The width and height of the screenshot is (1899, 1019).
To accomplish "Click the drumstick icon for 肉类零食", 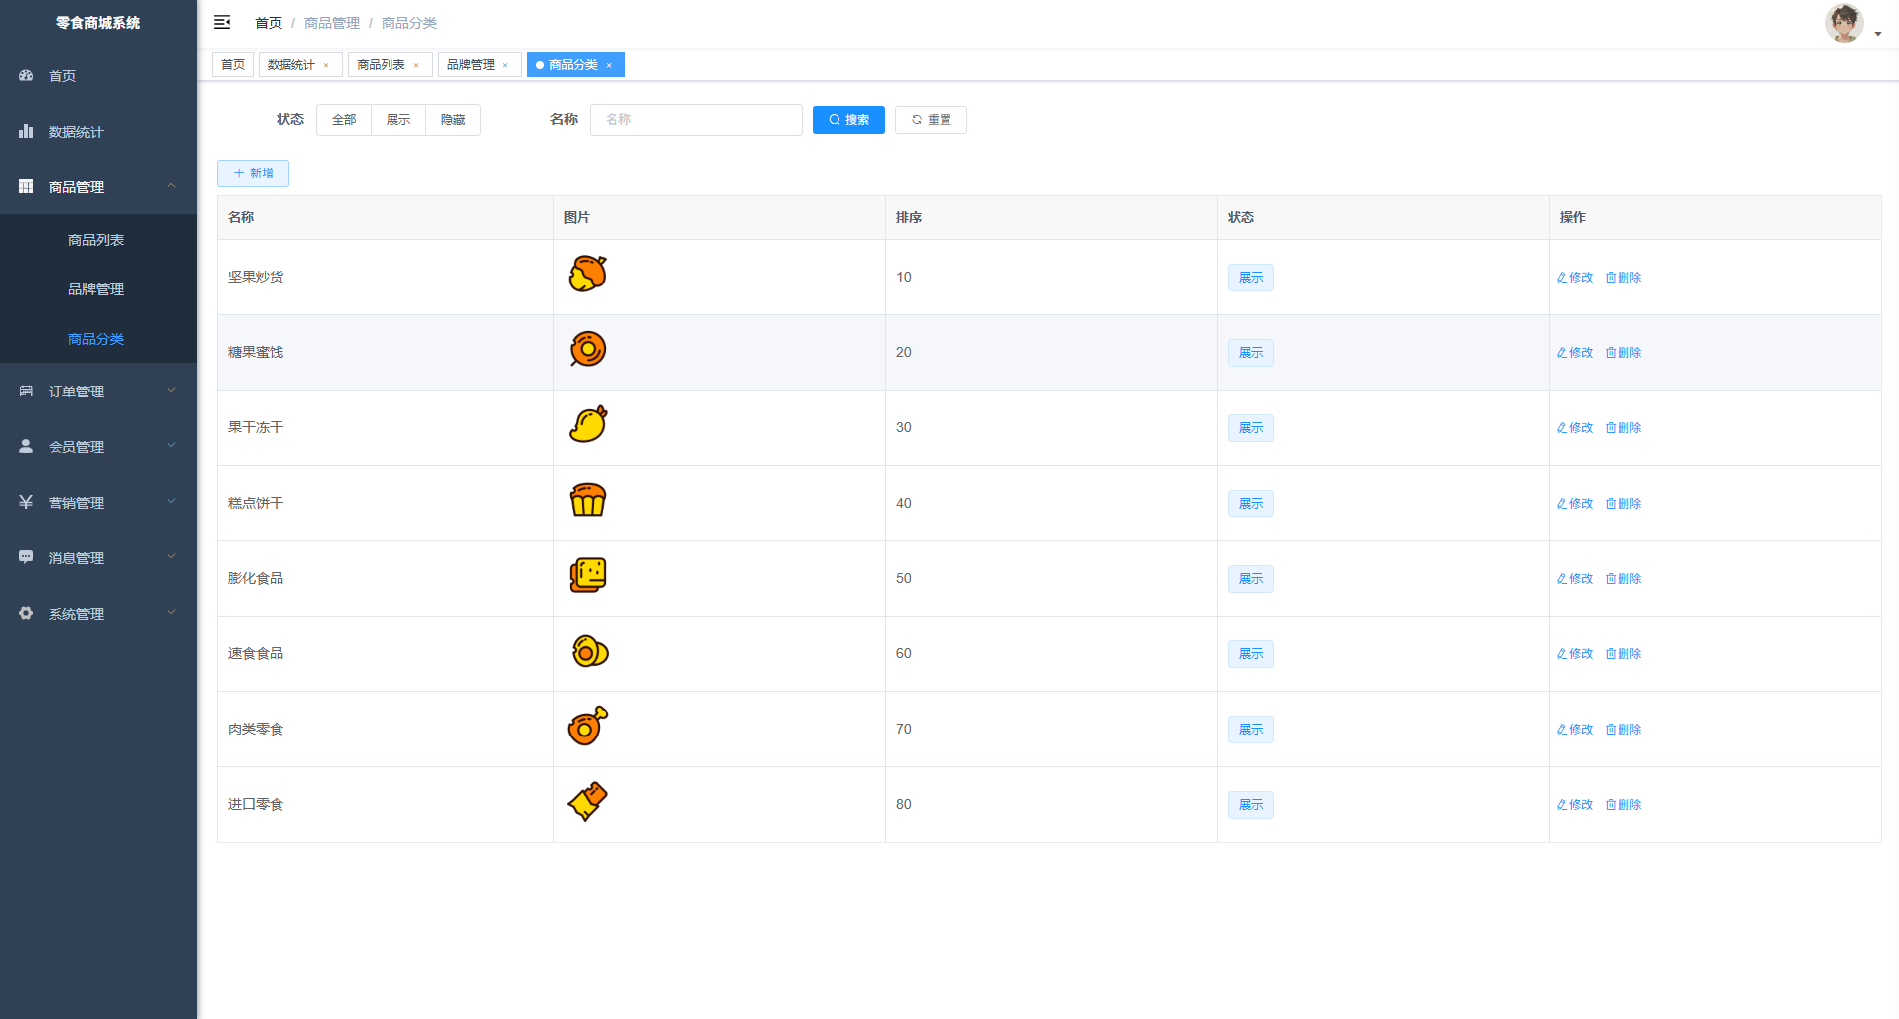I will (587, 727).
